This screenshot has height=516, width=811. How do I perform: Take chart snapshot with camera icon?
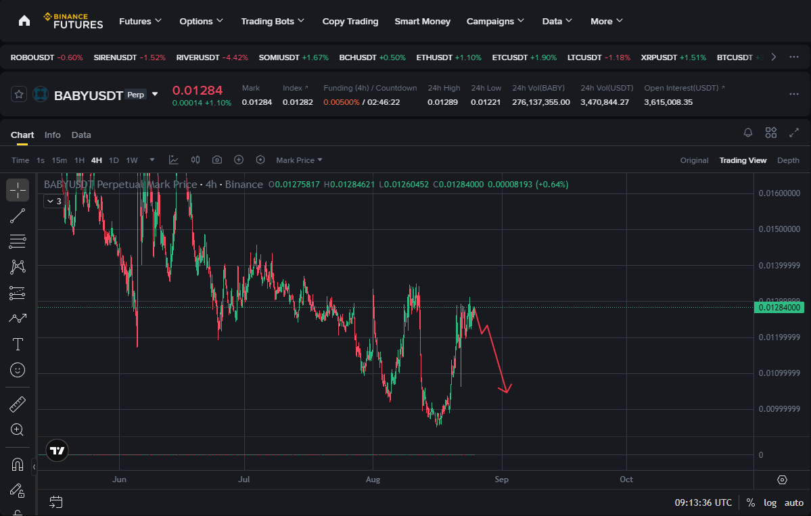217,160
